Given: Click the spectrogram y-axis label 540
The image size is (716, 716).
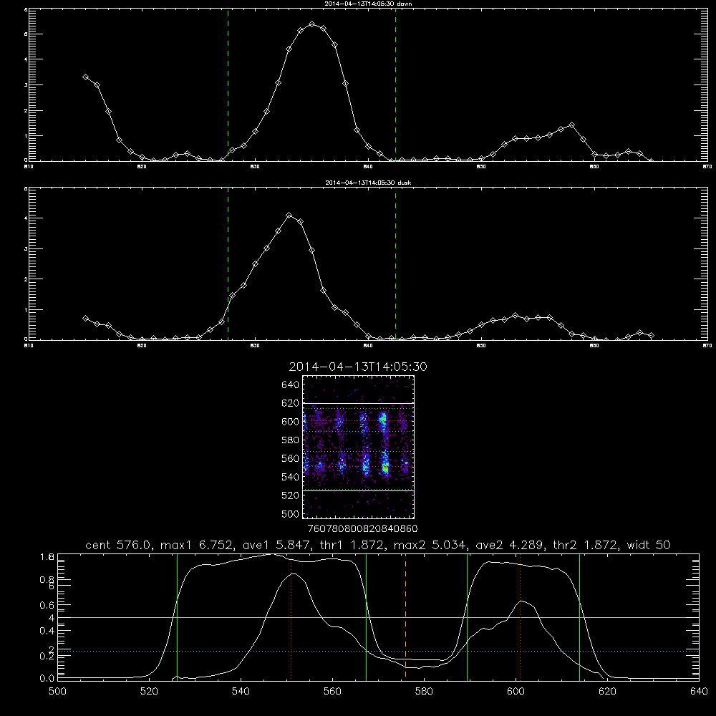Looking at the screenshot, I should [291, 477].
